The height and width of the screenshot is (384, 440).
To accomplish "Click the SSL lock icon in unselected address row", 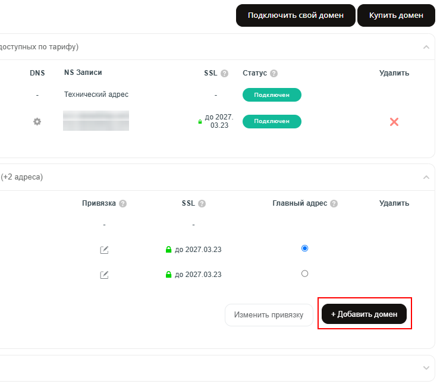I will 168,274.
